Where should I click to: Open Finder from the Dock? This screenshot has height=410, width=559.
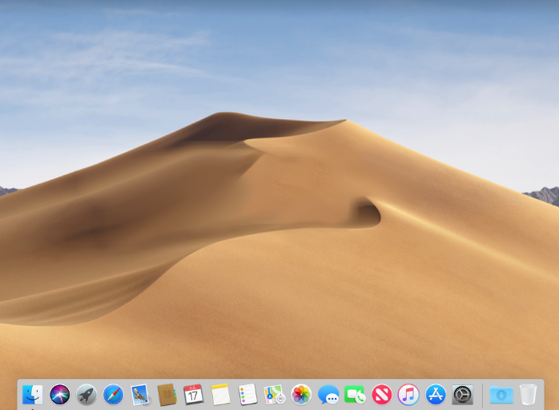point(33,394)
